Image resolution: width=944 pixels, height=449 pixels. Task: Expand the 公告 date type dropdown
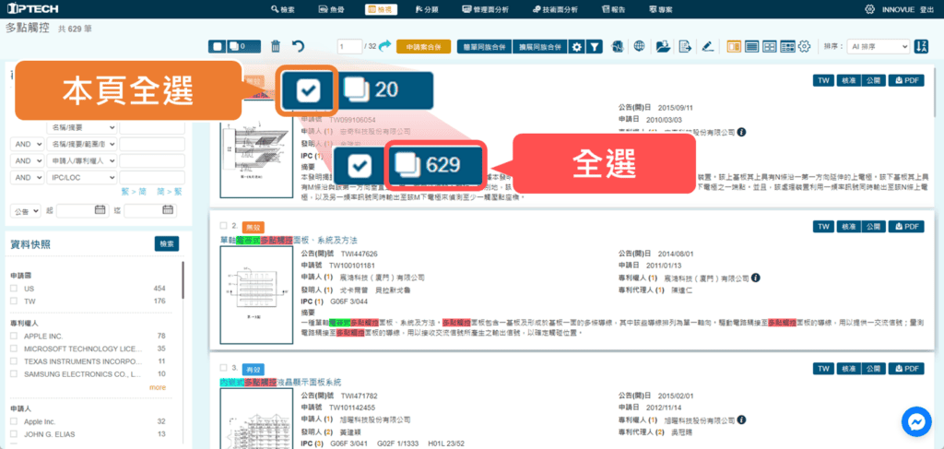25,210
